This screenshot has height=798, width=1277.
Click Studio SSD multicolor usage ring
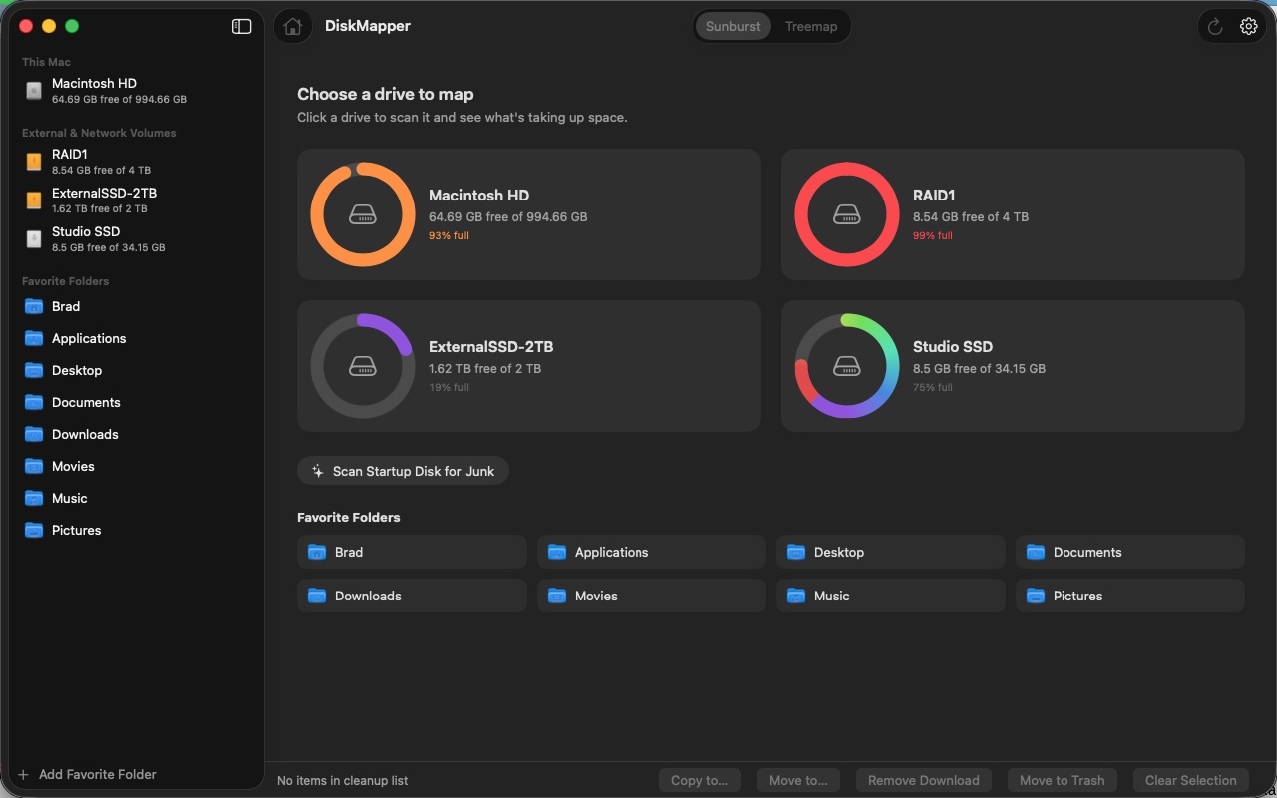(x=846, y=366)
